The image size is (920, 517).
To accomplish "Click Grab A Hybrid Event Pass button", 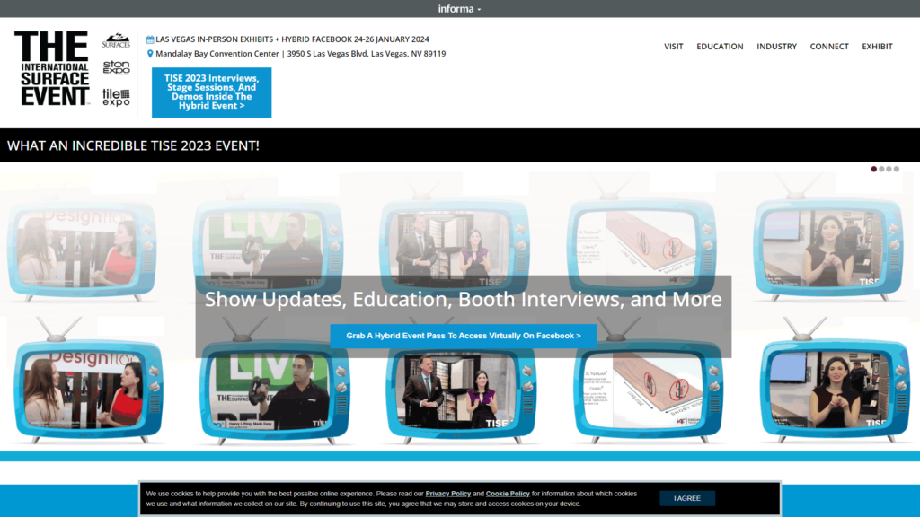I will (464, 336).
